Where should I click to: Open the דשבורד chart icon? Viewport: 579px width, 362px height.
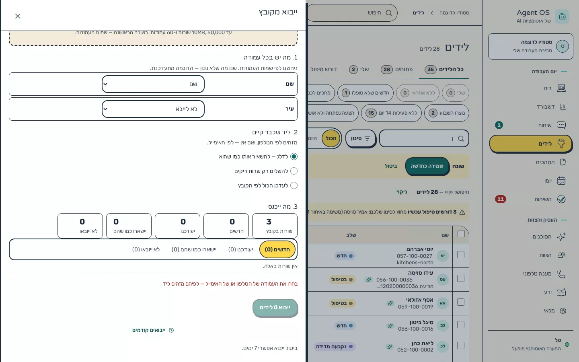(563, 107)
